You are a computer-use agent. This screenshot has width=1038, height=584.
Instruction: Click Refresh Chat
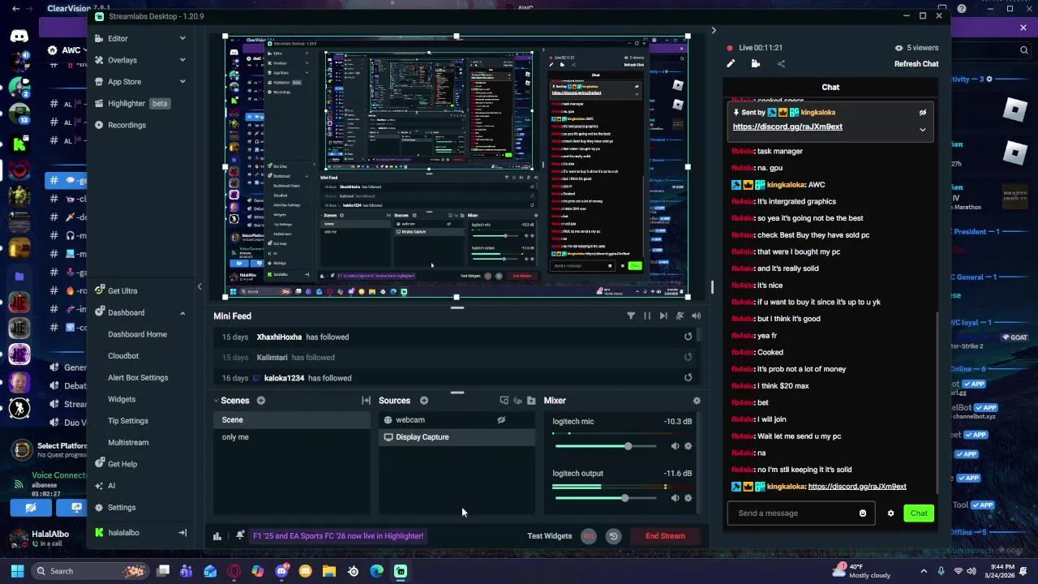[x=916, y=64]
